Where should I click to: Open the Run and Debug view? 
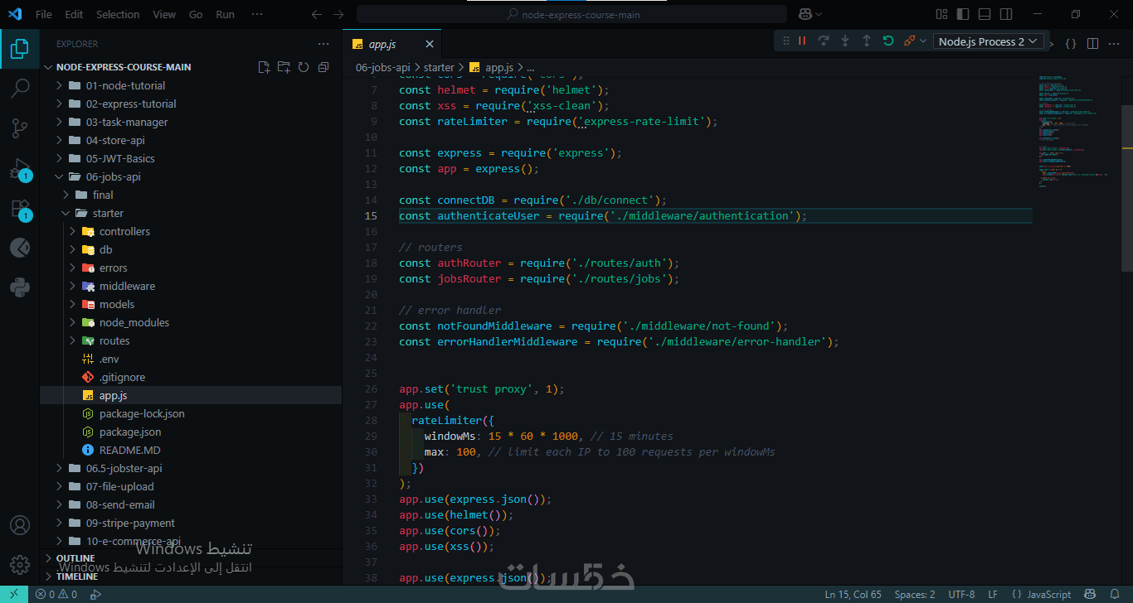[x=20, y=169]
